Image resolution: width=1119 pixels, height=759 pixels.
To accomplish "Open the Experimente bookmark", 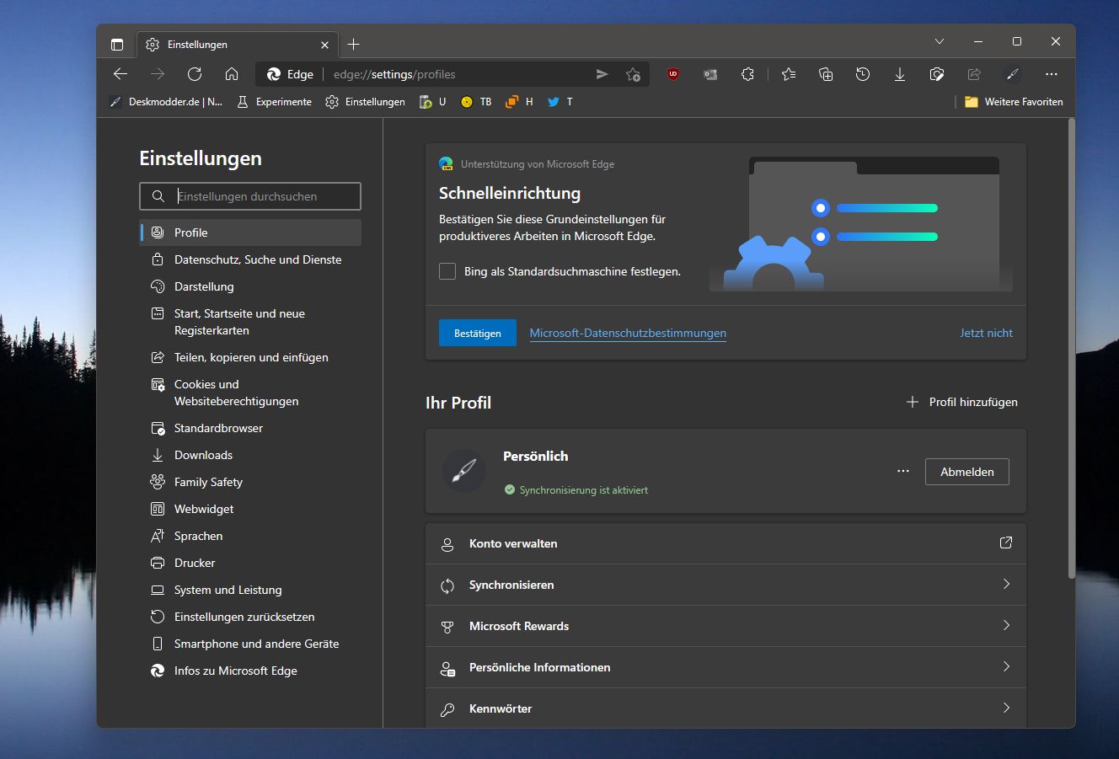I will 274,101.
